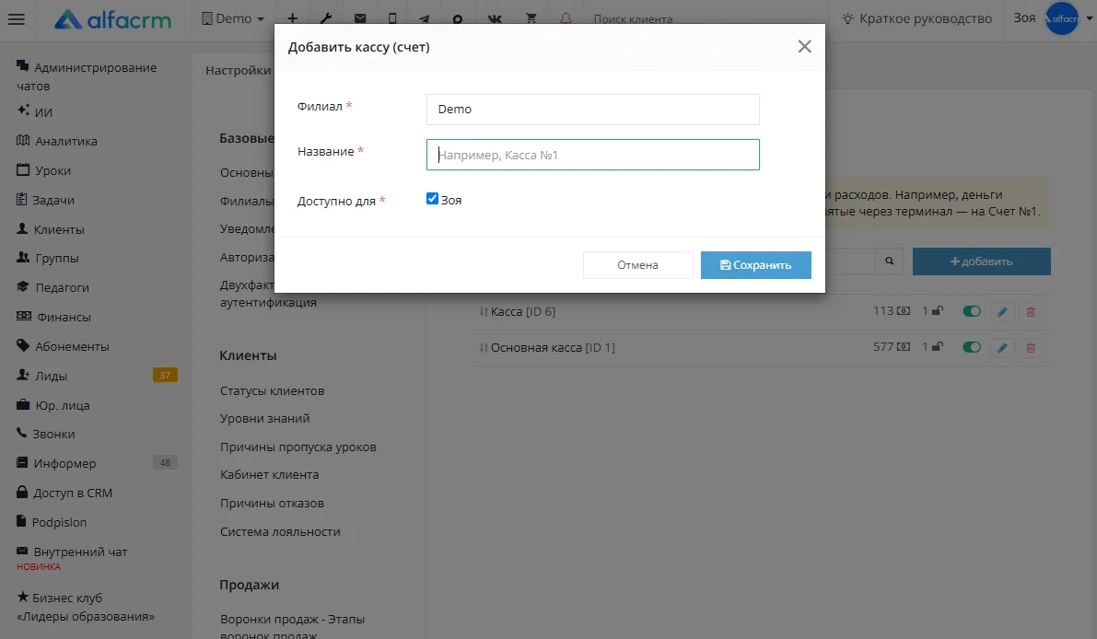Click the alfacrm logo
Image resolution: width=1097 pixels, height=639 pixels.
click(x=112, y=19)
